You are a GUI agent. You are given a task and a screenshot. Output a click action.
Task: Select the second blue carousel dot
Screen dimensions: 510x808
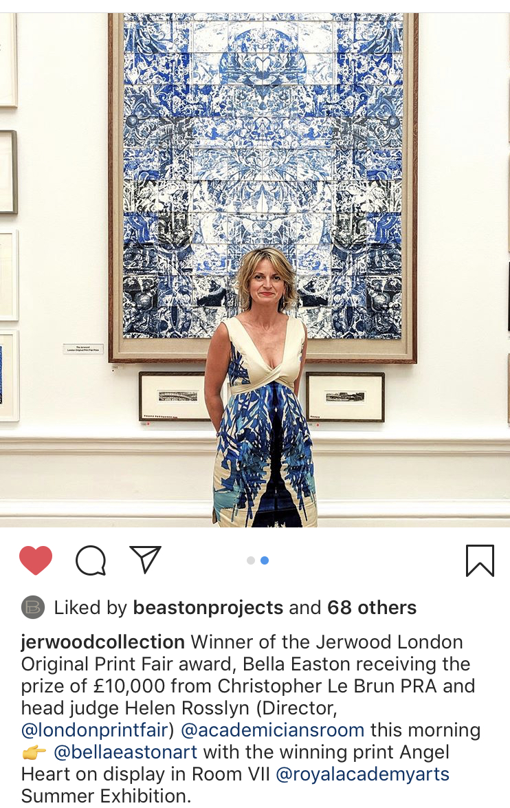tap(264, 560)
